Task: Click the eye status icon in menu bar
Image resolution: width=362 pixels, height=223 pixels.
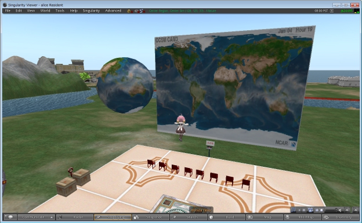Action: [136, 11]
